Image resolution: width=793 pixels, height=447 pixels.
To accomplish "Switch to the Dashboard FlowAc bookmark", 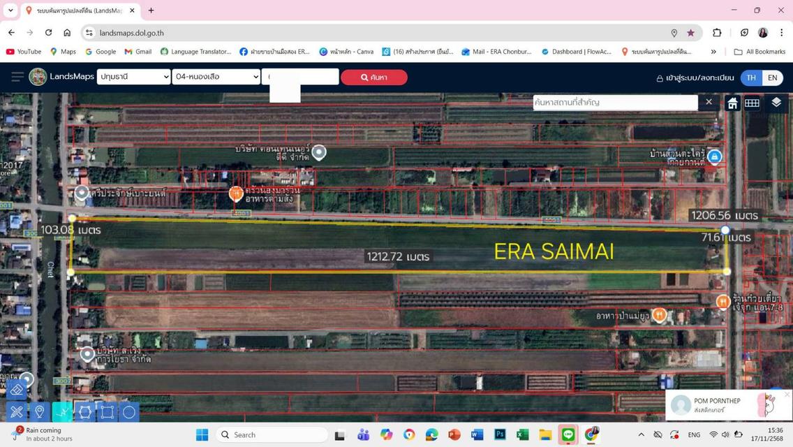I will click(x=577, y=52).
